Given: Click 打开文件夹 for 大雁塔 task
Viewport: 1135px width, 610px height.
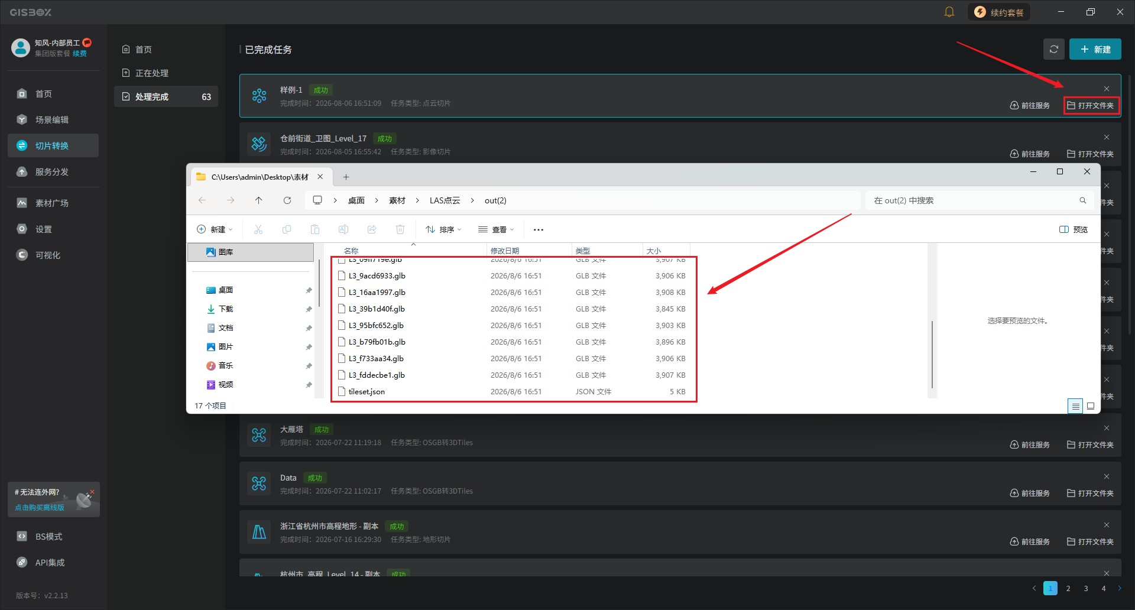Looking at the screenshot, I should [x=1090, y=444].
